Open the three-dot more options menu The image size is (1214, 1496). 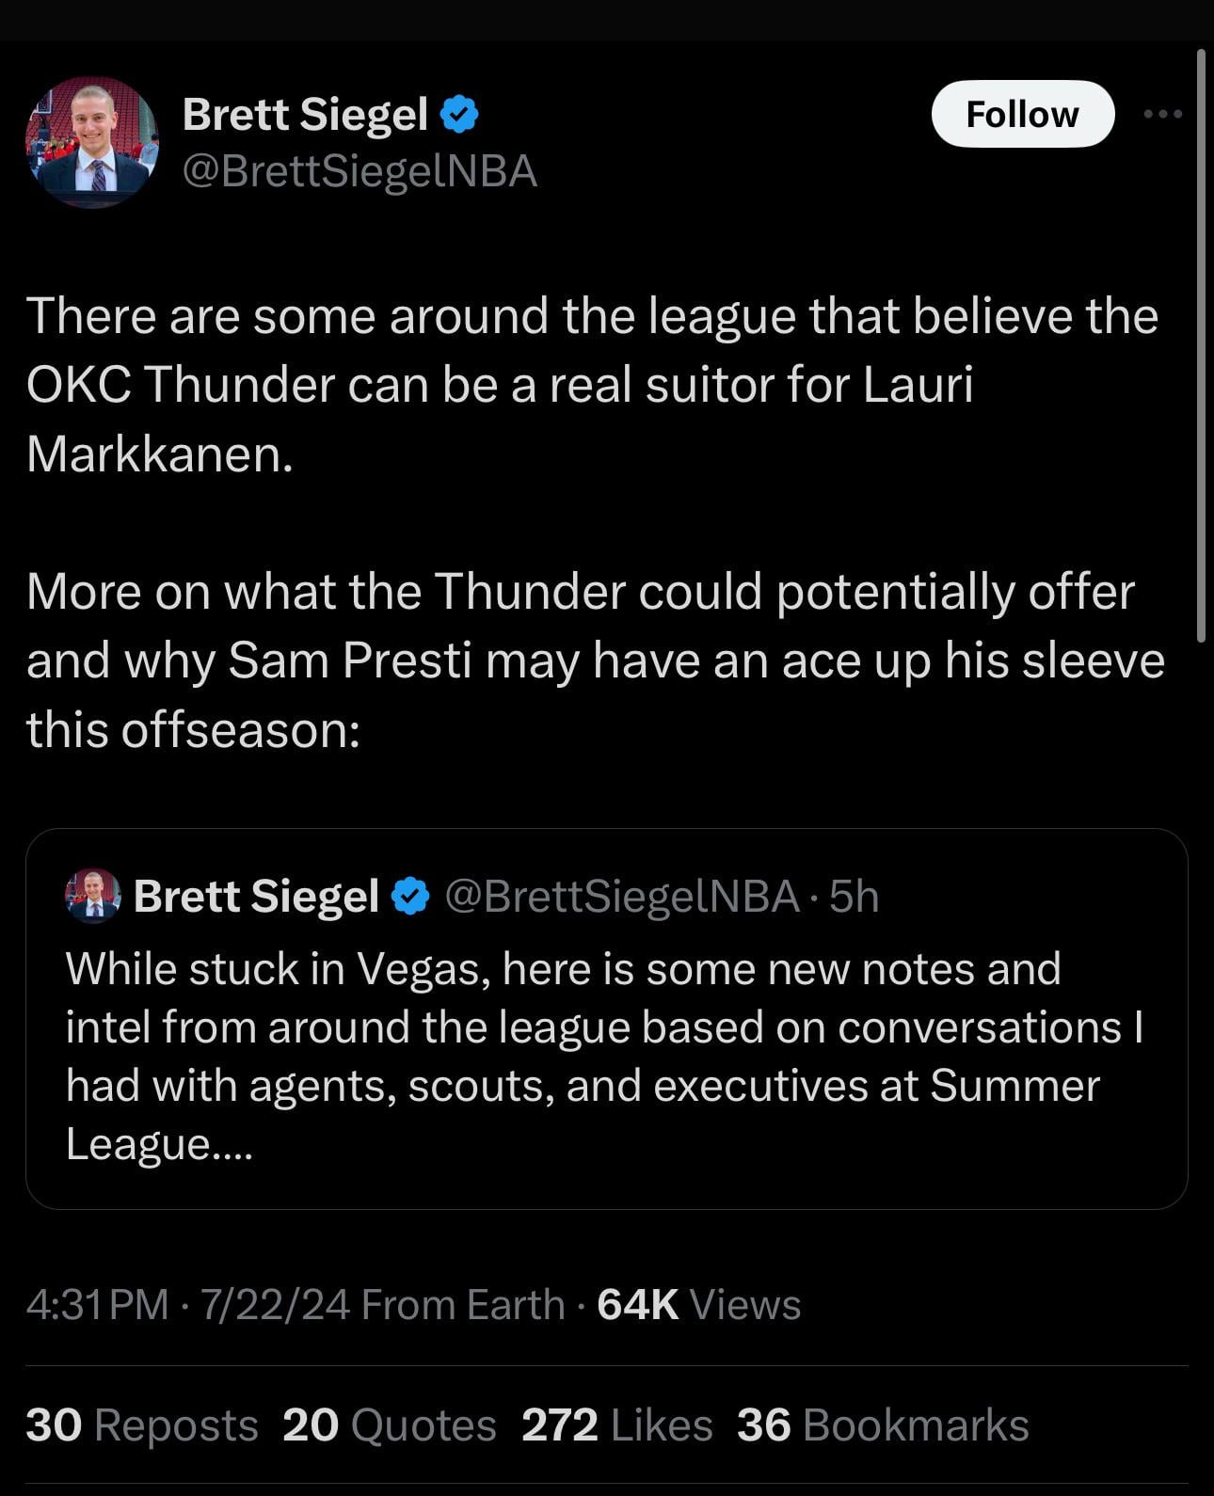pyautogui.click(x=1162, y=114)
